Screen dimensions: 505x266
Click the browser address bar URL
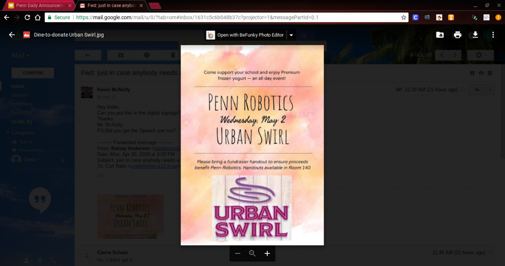point(197,17)
